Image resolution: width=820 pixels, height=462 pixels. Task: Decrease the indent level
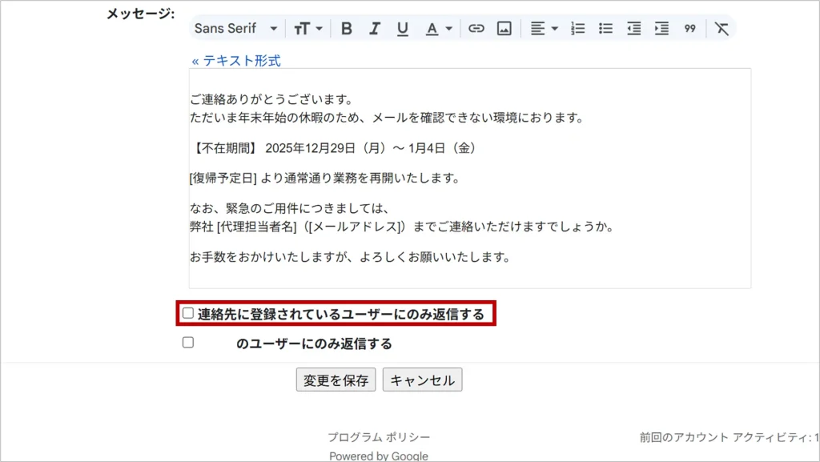(x=633, y=29)
